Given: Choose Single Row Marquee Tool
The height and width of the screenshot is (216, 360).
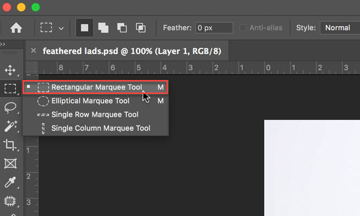Looking at the screenshot, I should [x=95, y=114].
